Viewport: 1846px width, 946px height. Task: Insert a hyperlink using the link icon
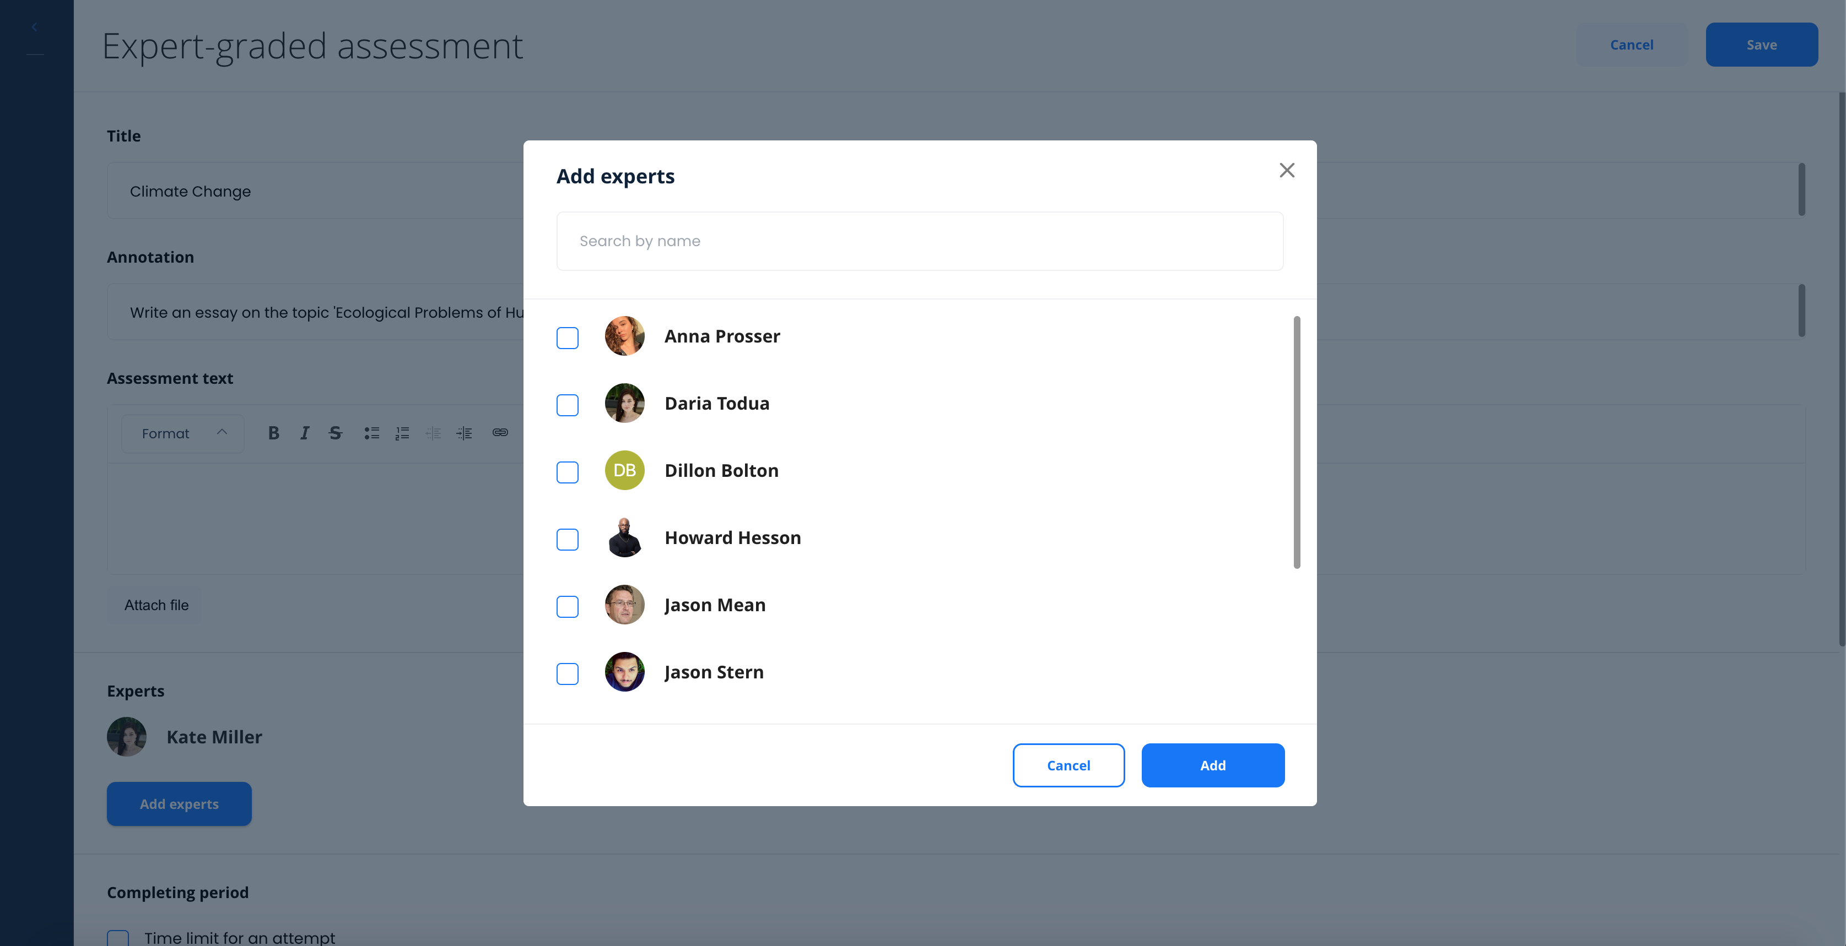pyautogui.click(x=499, y=433)
